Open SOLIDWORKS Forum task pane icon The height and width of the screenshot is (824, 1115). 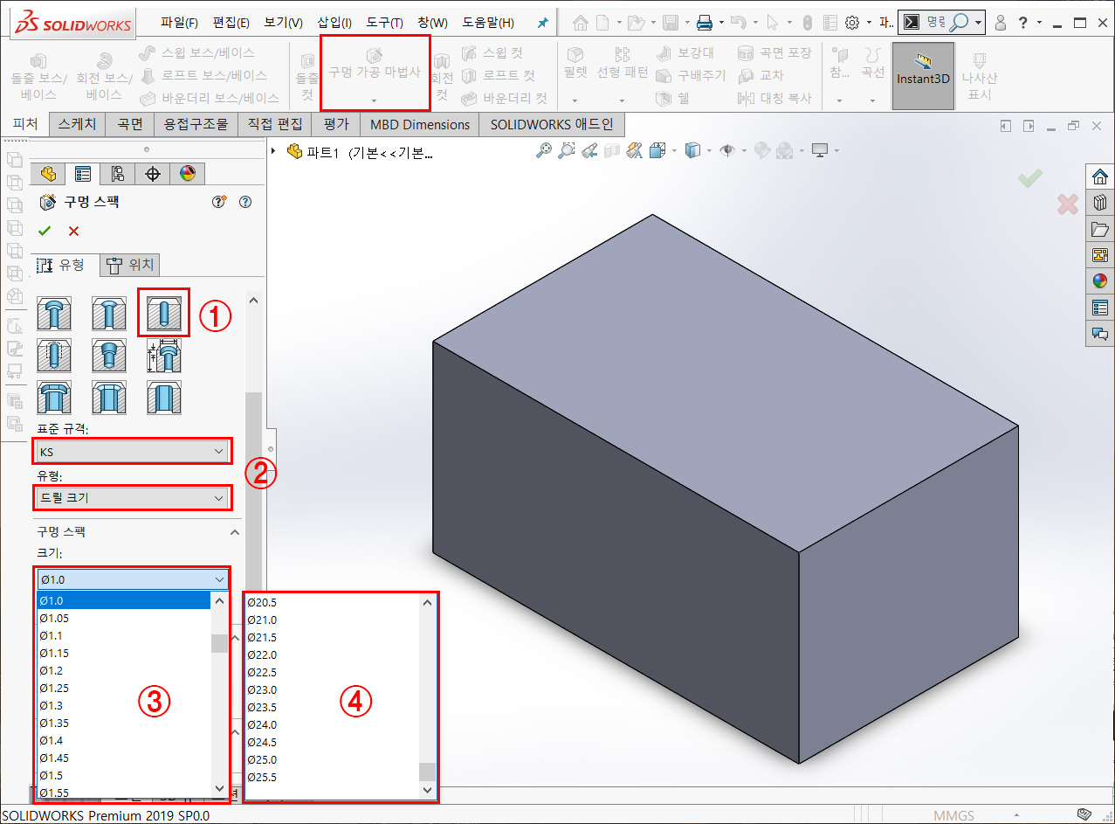(1099, 334)
